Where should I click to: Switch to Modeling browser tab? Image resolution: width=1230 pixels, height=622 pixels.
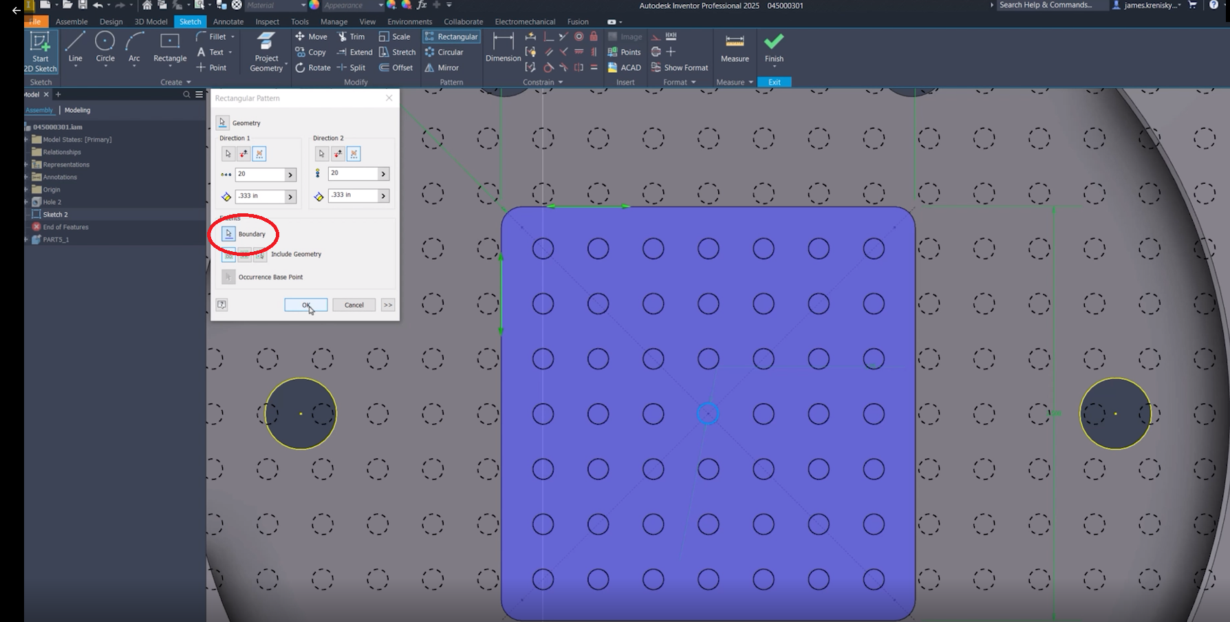[x=77, y=110]
